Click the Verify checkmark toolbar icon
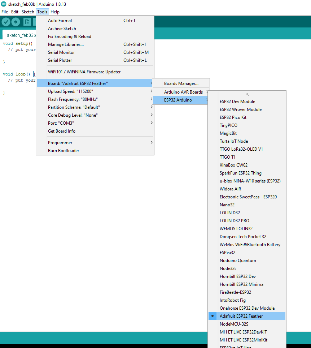Viewport: 311px width, 348px height. pos(6,22)
